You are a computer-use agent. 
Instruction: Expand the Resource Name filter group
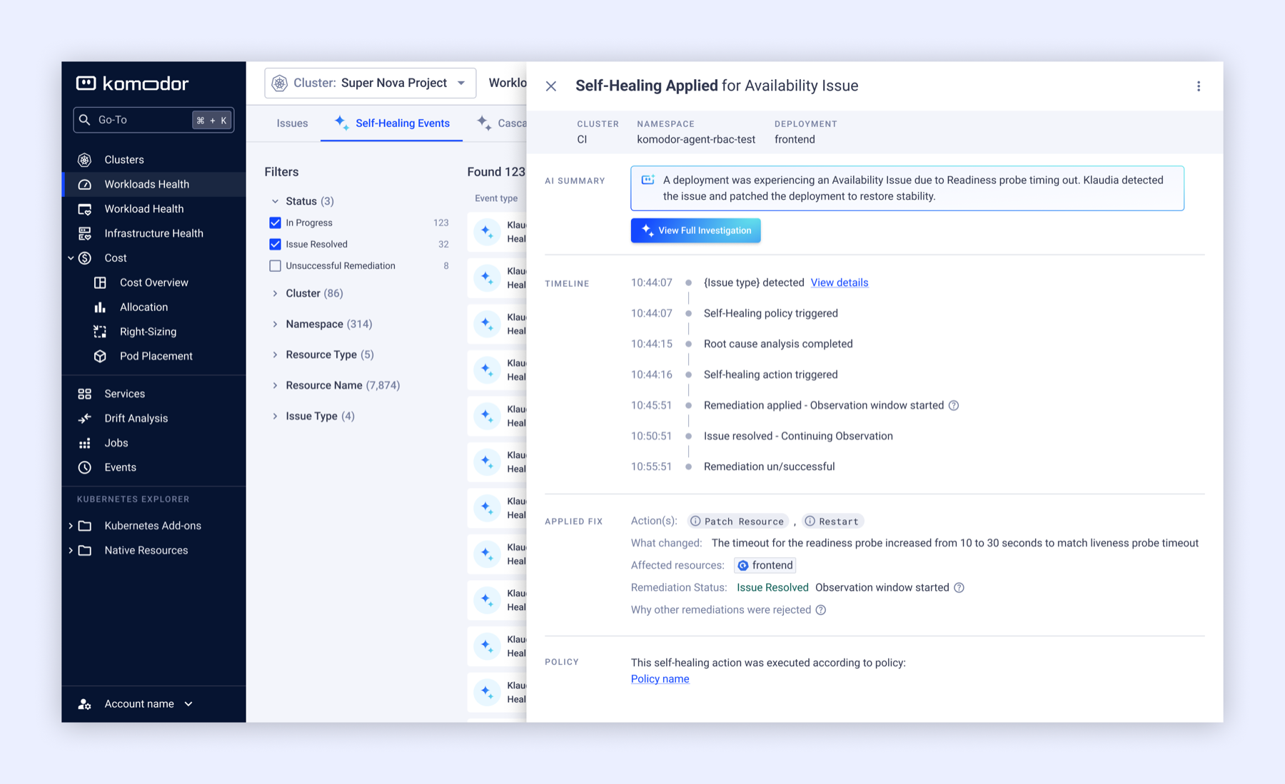pos(275,385)
